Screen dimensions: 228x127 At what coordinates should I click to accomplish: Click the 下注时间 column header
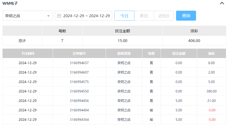tap(27, 53)
